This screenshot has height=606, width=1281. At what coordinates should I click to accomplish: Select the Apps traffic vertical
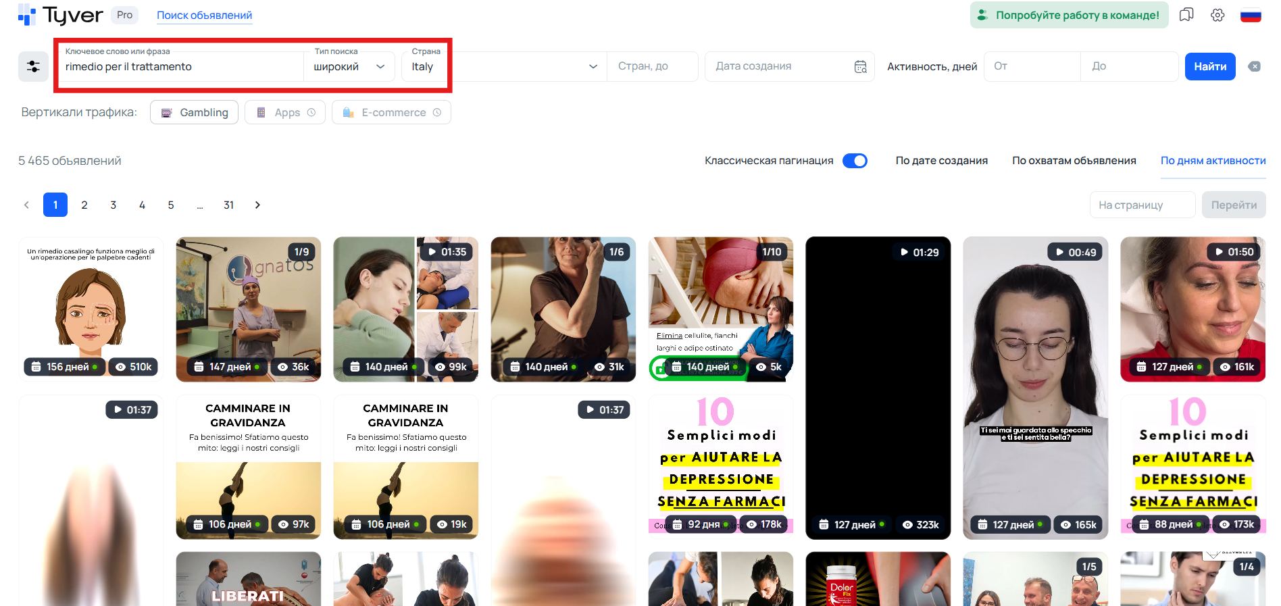click(285, 113)
